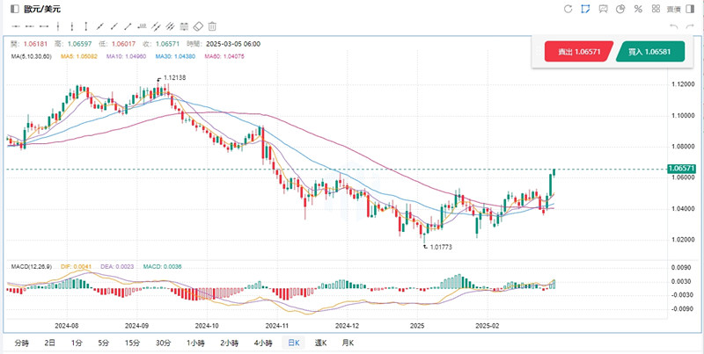Image resolution: width=704 pixels, height=354 pixels.
Task: Toggle the right side panel icon
Action: click(x=690, y=10)
